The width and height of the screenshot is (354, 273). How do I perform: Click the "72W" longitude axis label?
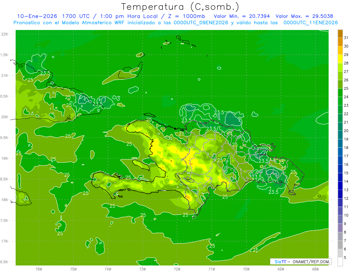tap(177, 269)
